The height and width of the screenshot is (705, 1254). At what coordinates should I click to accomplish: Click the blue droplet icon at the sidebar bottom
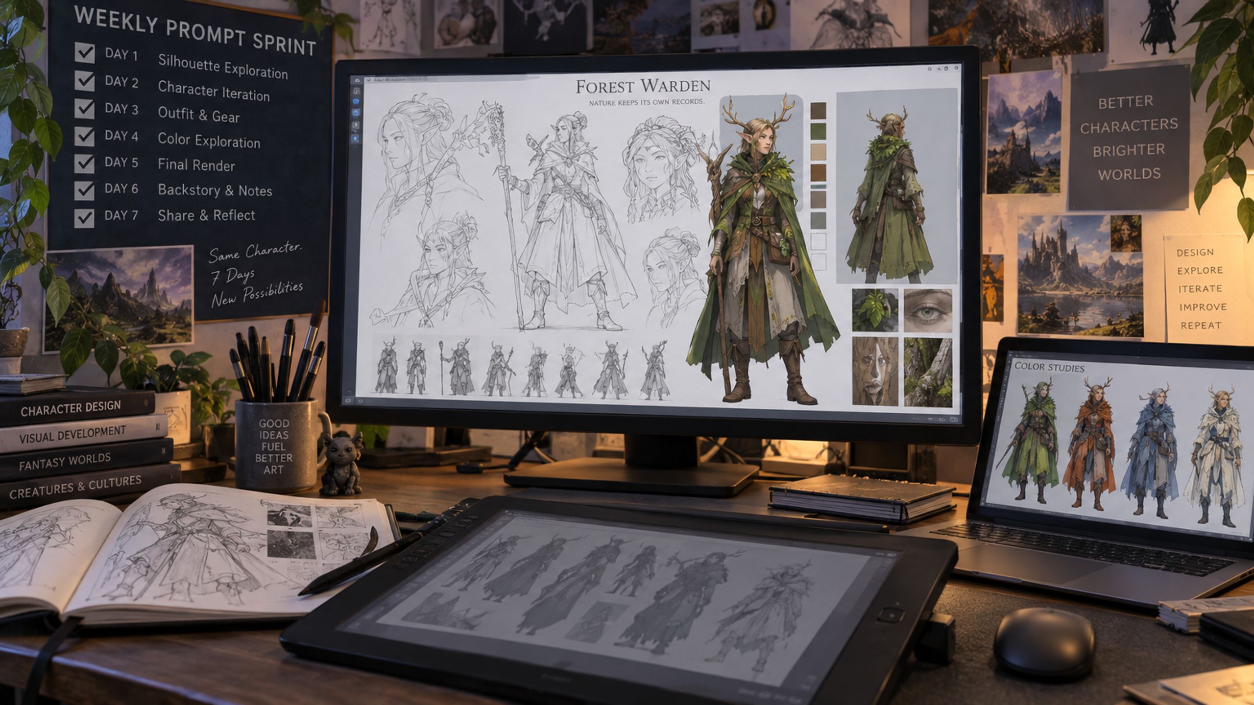tap(355, 139)
